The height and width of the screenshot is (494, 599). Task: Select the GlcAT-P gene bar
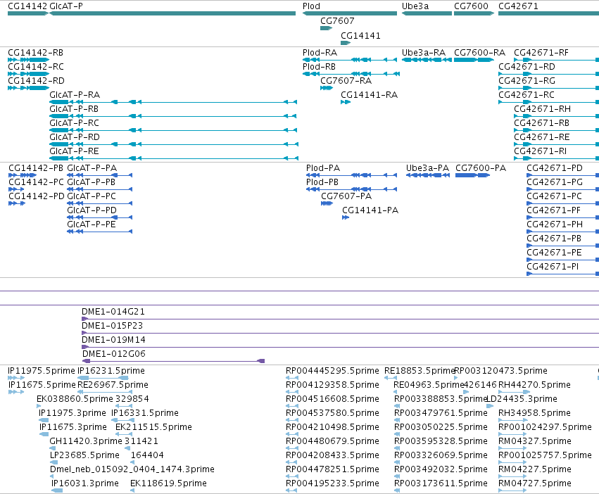click(x=172, y=13)
